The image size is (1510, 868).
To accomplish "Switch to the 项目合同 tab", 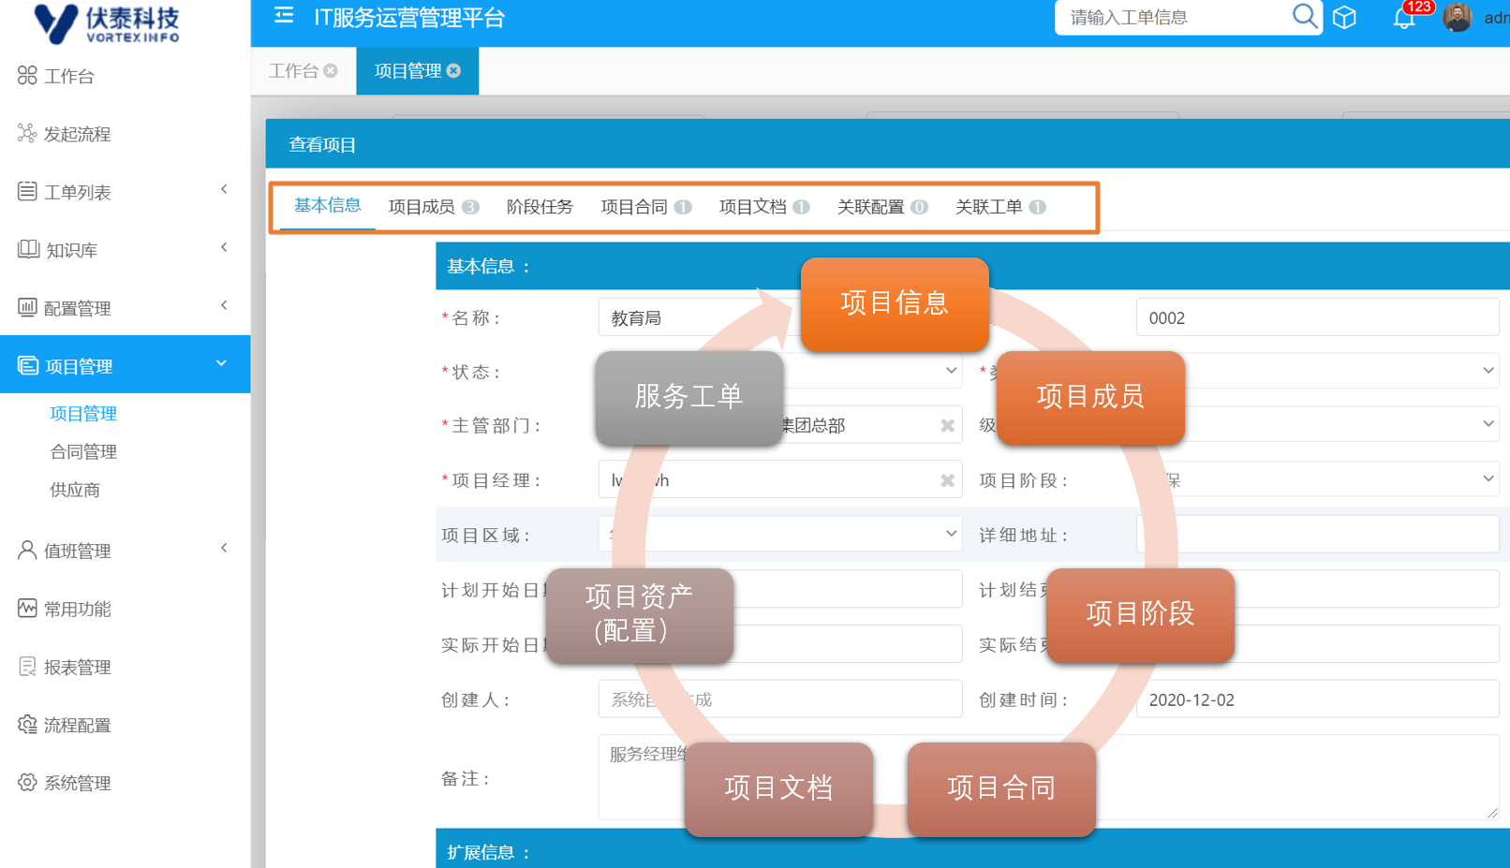I will (634, 207).
